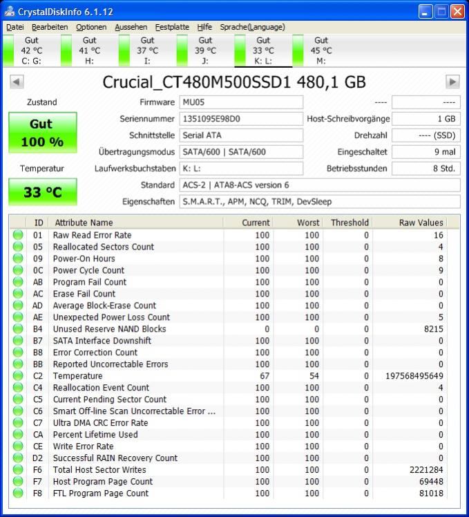
Task: Click the Eigenschaften field with S.M.A.R.T.
Action: pyautogui.click(x=320, y=201)
